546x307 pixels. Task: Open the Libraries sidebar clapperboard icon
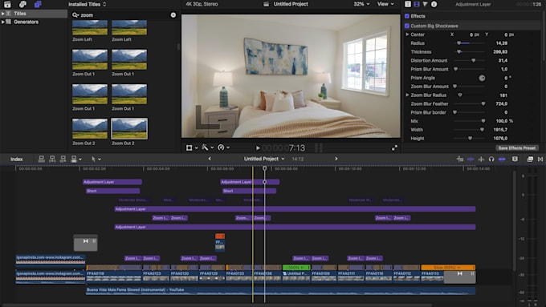point(7,4)
